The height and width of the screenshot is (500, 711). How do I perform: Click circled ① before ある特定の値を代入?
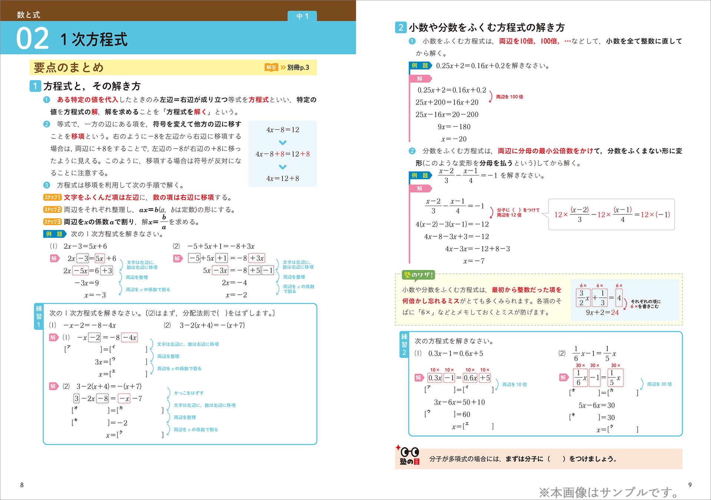47,100
